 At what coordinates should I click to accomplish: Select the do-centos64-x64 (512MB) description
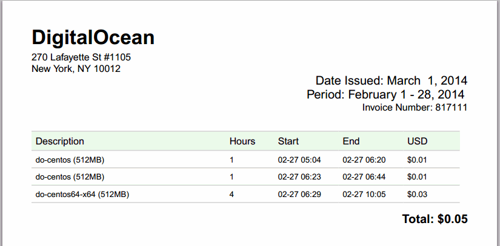[x=82, y=194]
